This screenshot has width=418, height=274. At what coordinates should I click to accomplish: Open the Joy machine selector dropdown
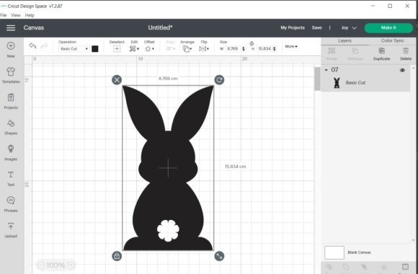[349, 27]
